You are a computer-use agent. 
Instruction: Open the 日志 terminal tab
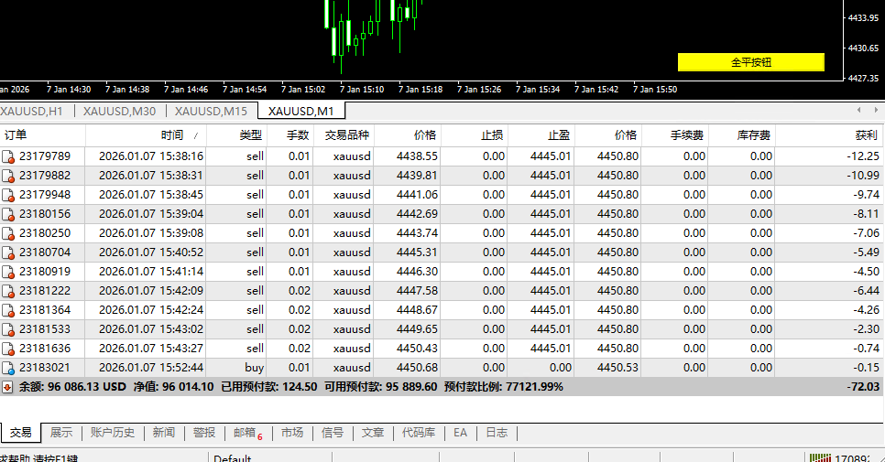coord(497,432)
